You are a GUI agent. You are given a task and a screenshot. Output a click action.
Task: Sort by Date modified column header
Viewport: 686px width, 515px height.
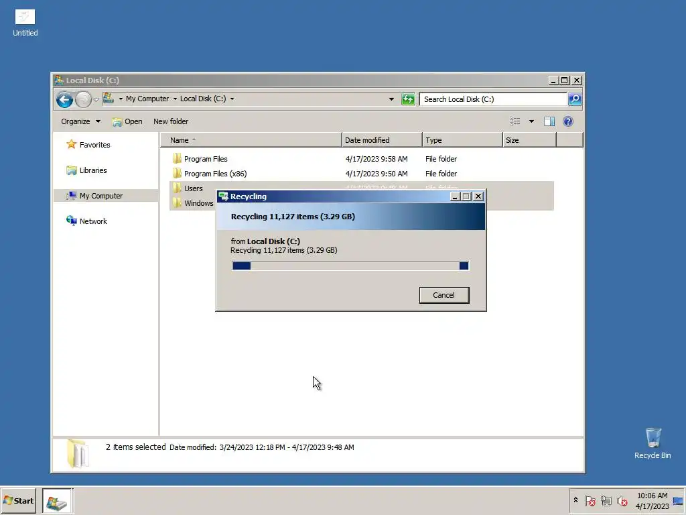pyautogui.click(x=382, y=140)
